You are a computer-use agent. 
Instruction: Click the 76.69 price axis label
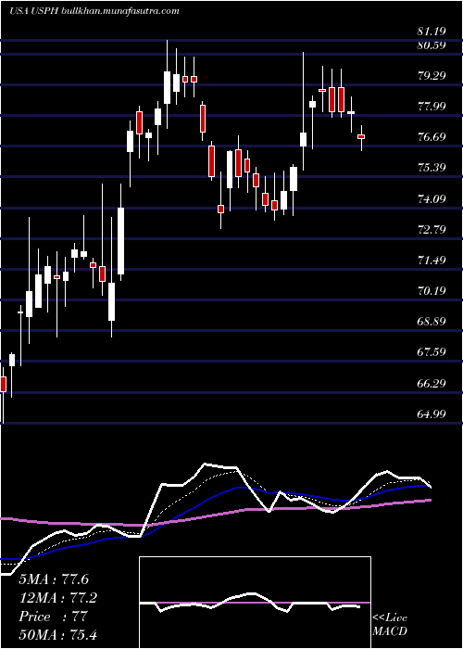tap(432, 137)
